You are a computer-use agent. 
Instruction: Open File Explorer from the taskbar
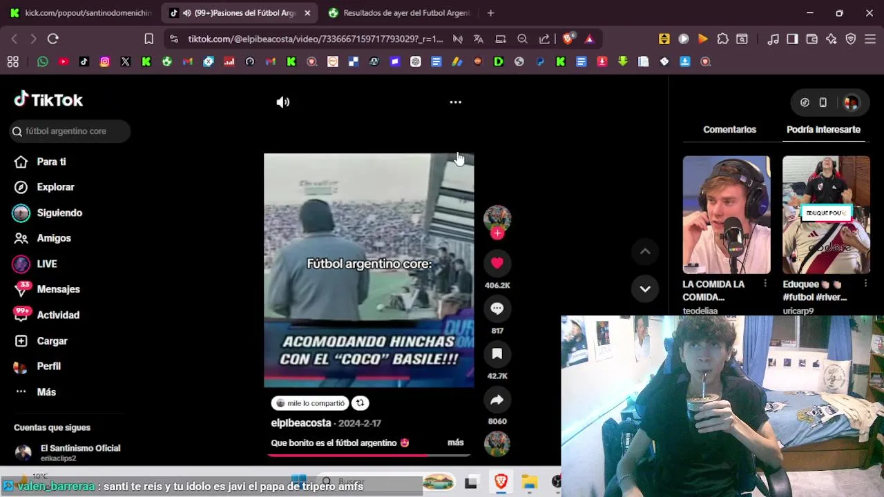tap(530, 482)
